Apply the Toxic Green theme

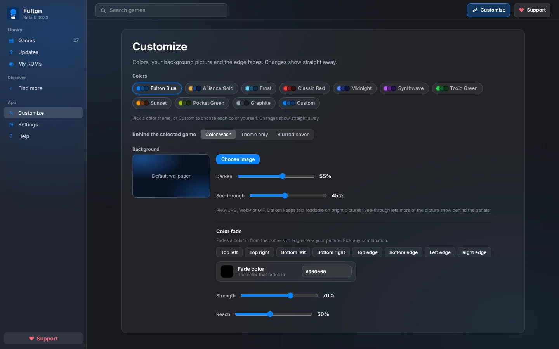point(457,88)
